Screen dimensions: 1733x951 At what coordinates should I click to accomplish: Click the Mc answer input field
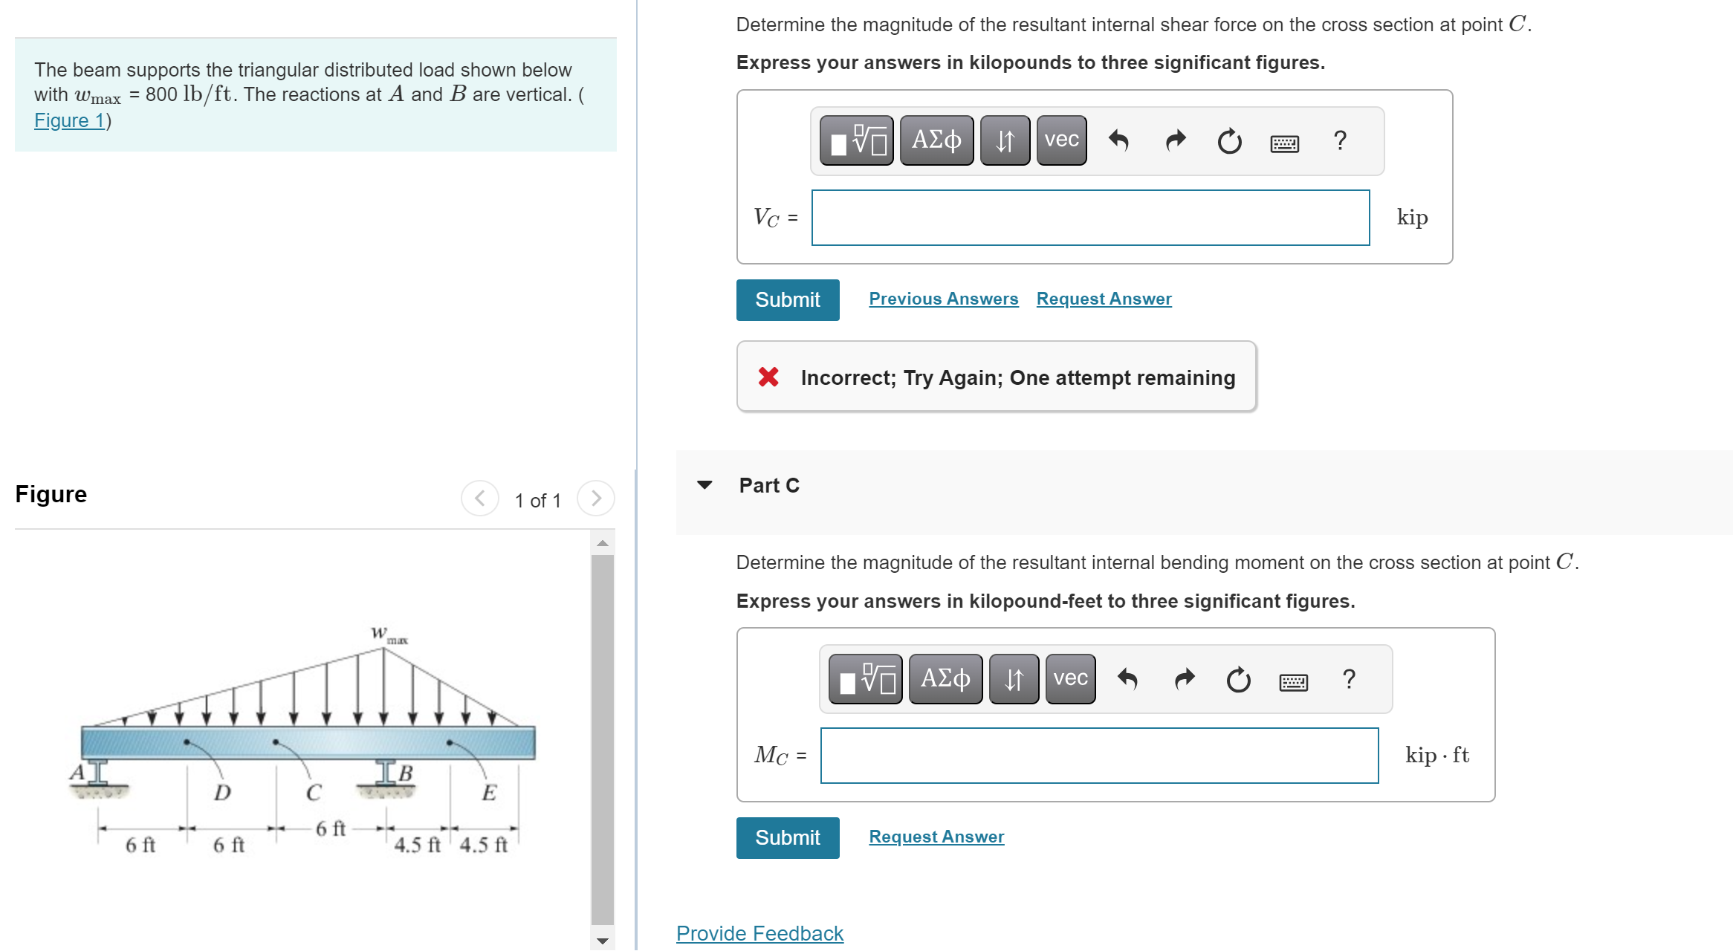coord(1098,756)
